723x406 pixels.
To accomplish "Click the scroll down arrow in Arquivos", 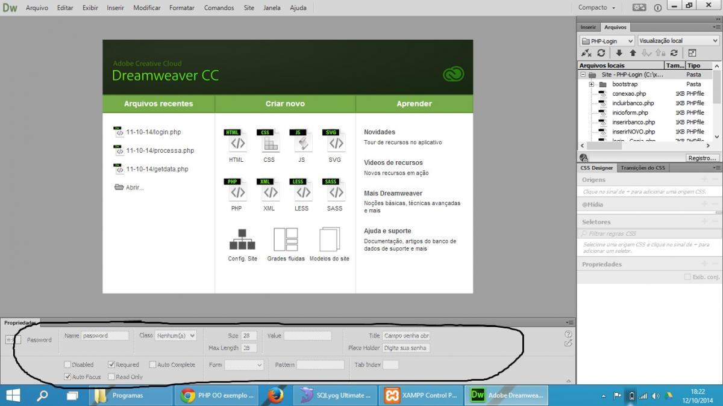I will point(717,138).
